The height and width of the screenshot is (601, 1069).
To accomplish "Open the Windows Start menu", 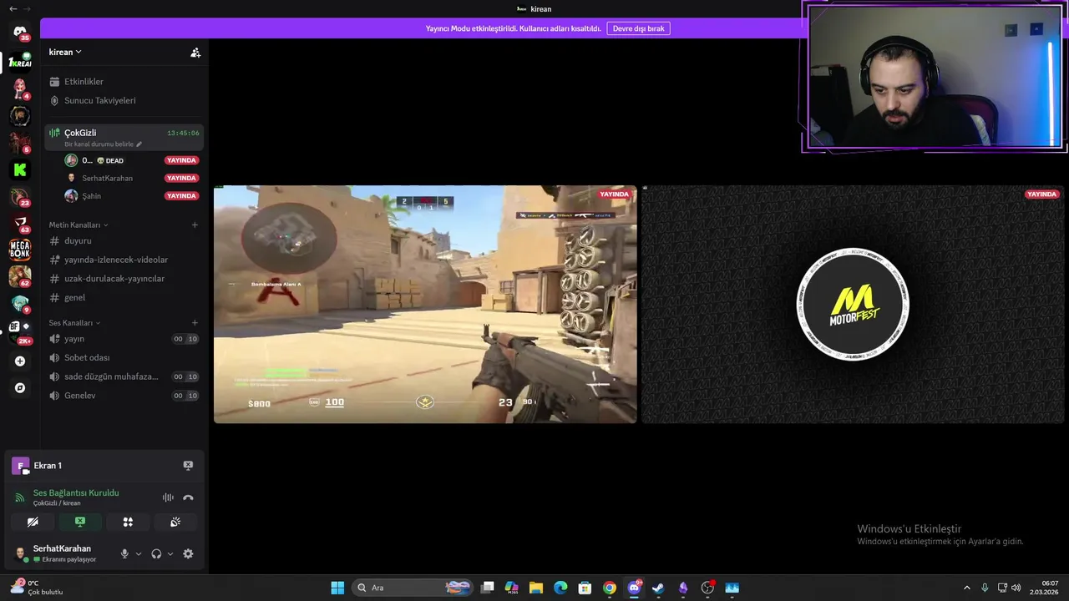I will [x=337, y=588].
